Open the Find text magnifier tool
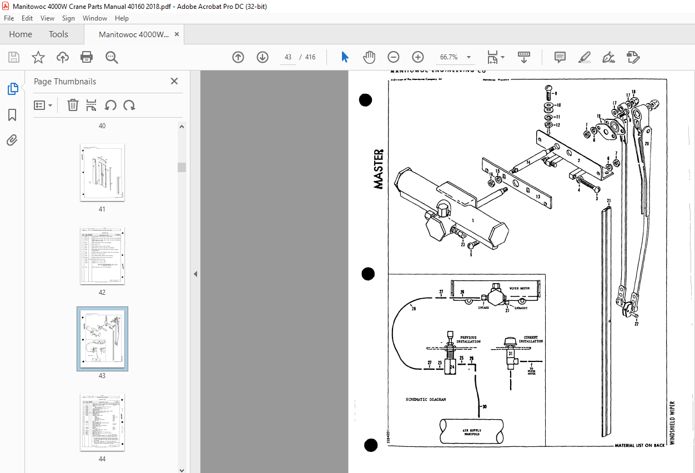The image size is (695, 473). pos(112,57)
